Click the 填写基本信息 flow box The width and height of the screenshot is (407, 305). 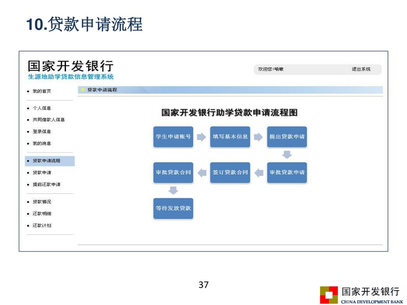click(x=230, y=137)
